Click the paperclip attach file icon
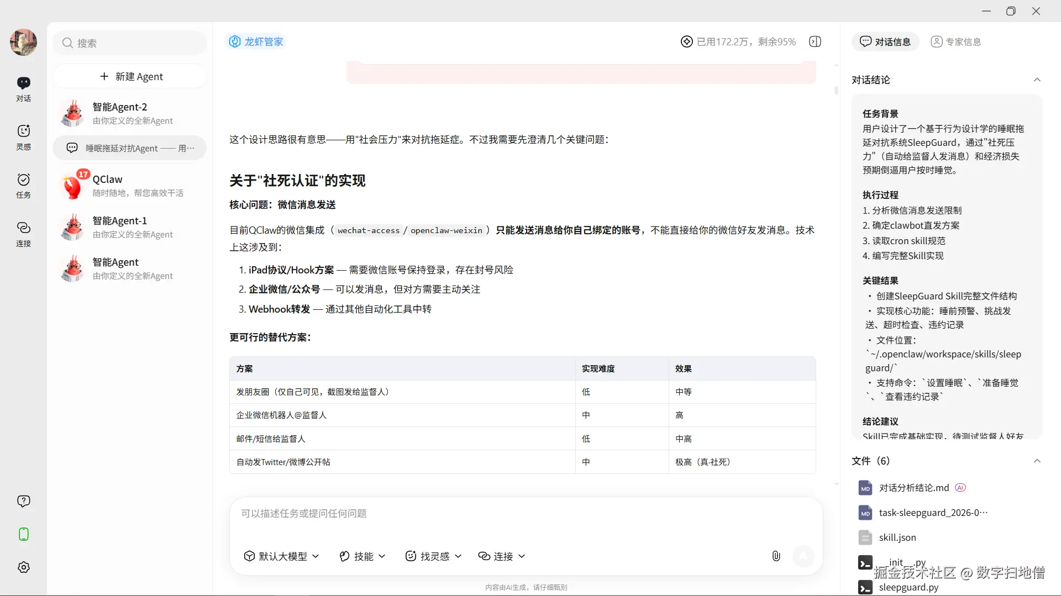The image size is (1061, 596). pyautogui.click(x=776, y=556)
